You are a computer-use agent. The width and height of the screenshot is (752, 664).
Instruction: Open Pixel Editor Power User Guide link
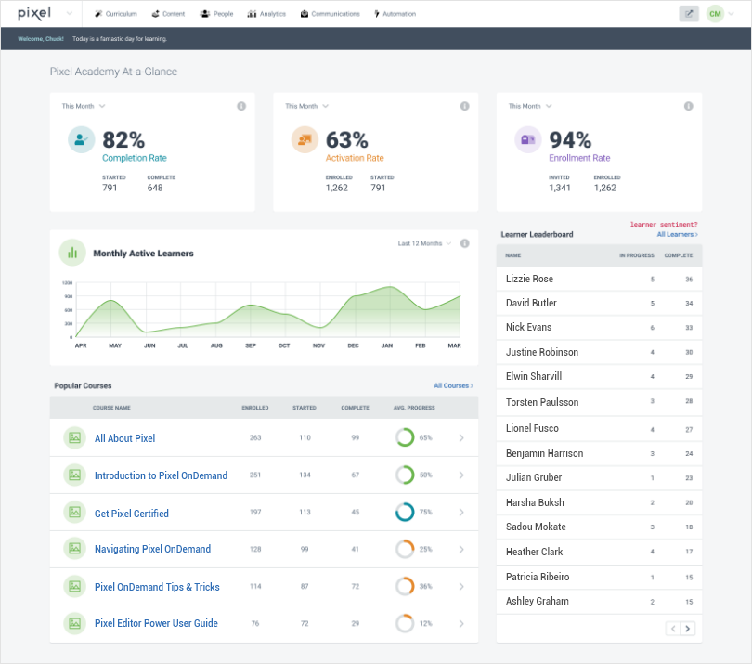point(156,623)
